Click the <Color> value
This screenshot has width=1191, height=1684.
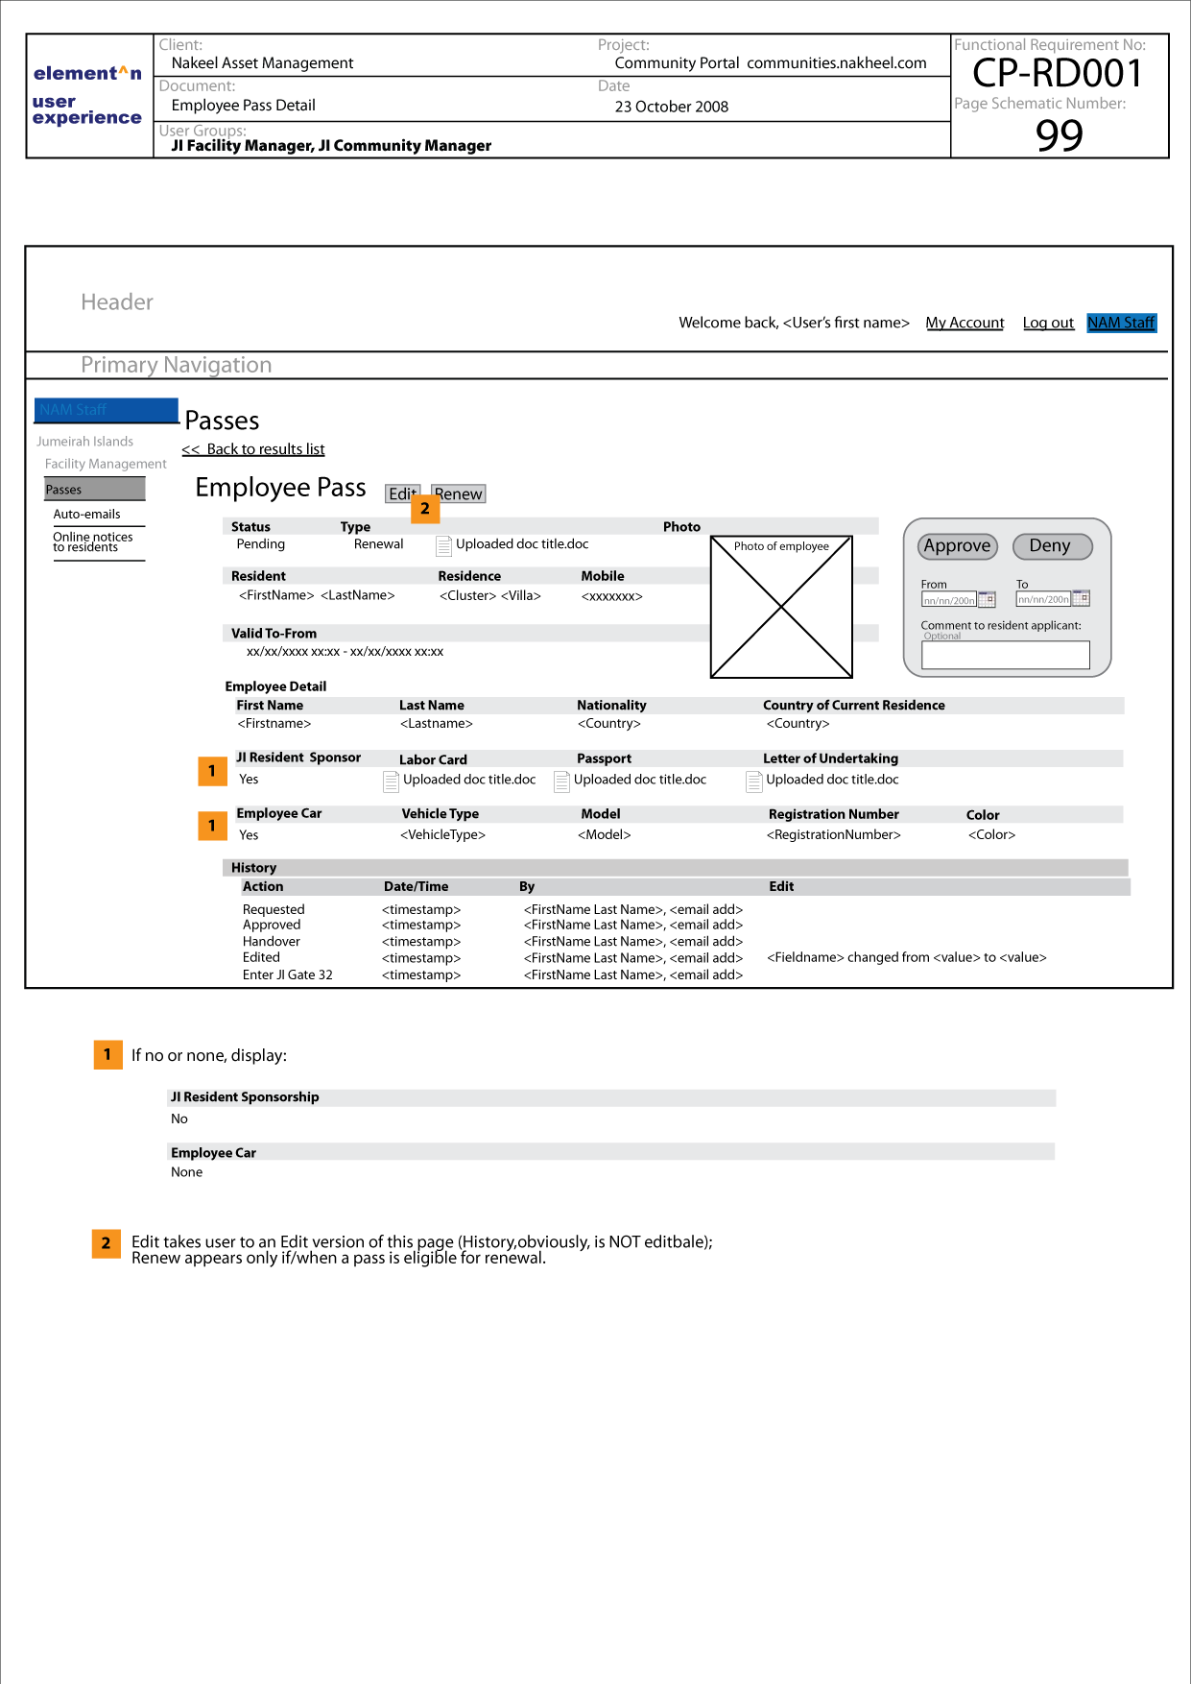[992, 835]
